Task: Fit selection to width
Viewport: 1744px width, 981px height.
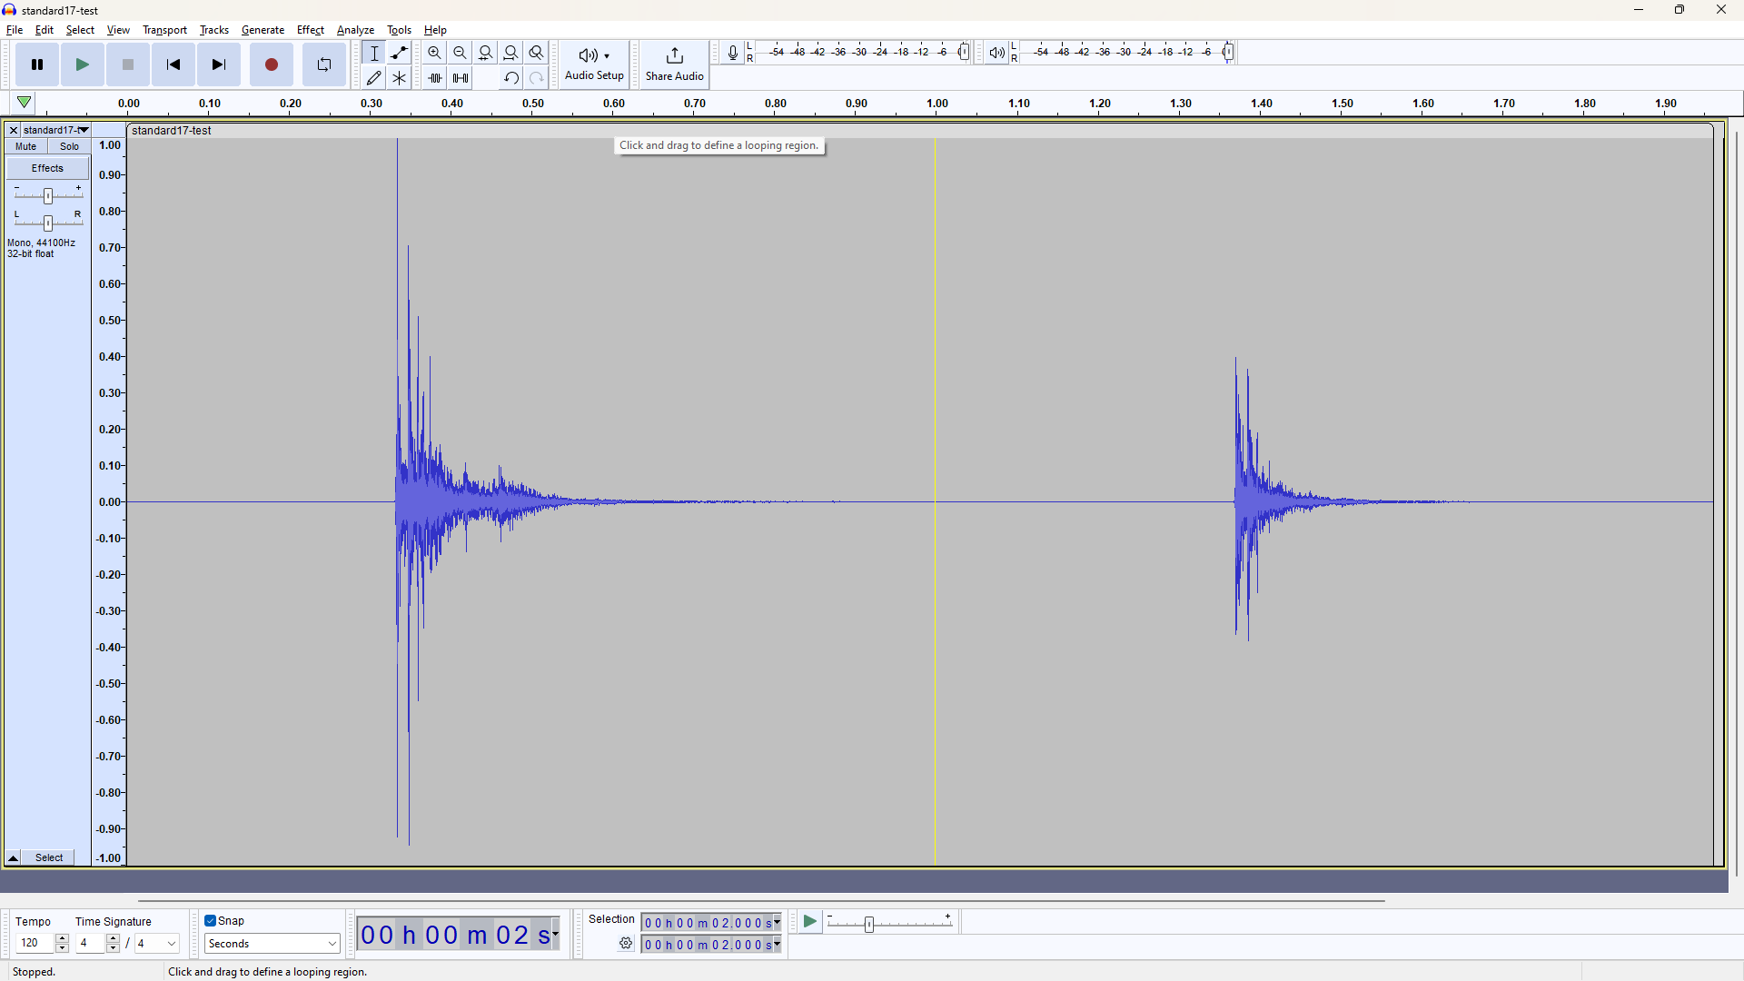Action: (x=486, y=53)
